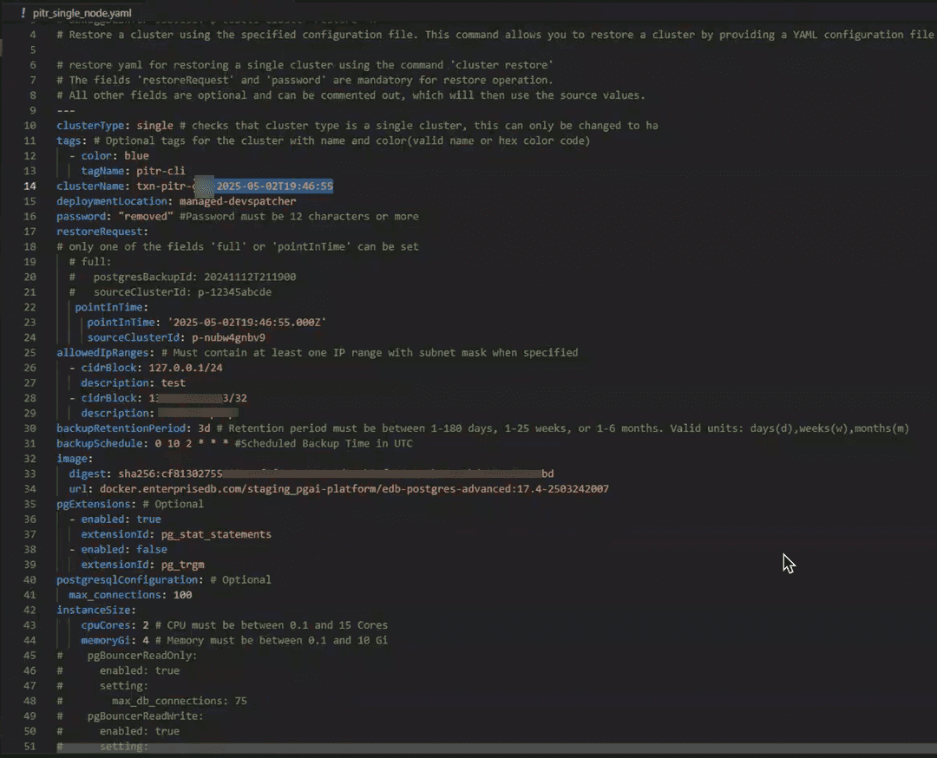Click line number 14 in the gutter

click(x=29, y=186)
